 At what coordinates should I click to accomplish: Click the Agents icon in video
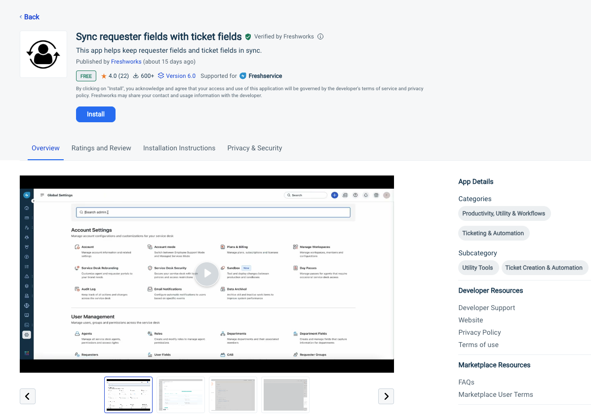(x=77, y=334)
